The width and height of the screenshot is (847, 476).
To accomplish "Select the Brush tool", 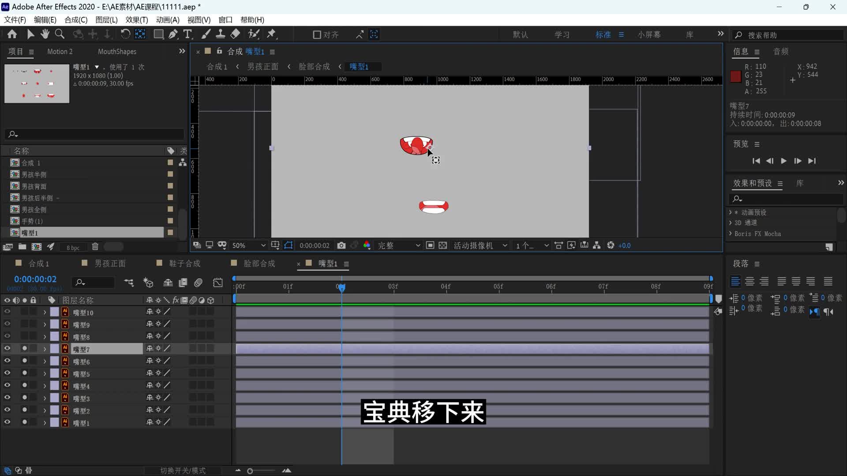I will (x=206, y=34).
